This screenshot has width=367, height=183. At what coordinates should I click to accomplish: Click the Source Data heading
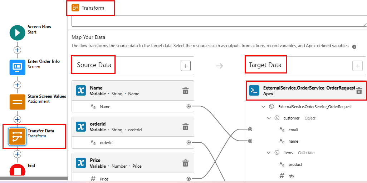[94, 65]
